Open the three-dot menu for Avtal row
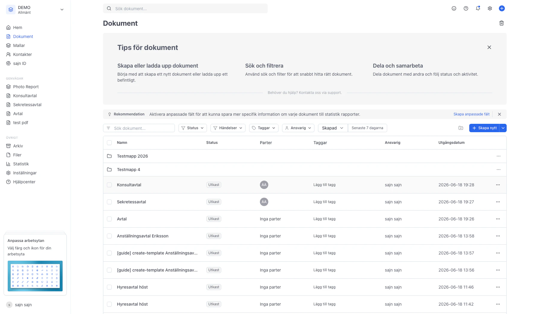This screenshot has height=314, width=539. [x=498, y=219]
